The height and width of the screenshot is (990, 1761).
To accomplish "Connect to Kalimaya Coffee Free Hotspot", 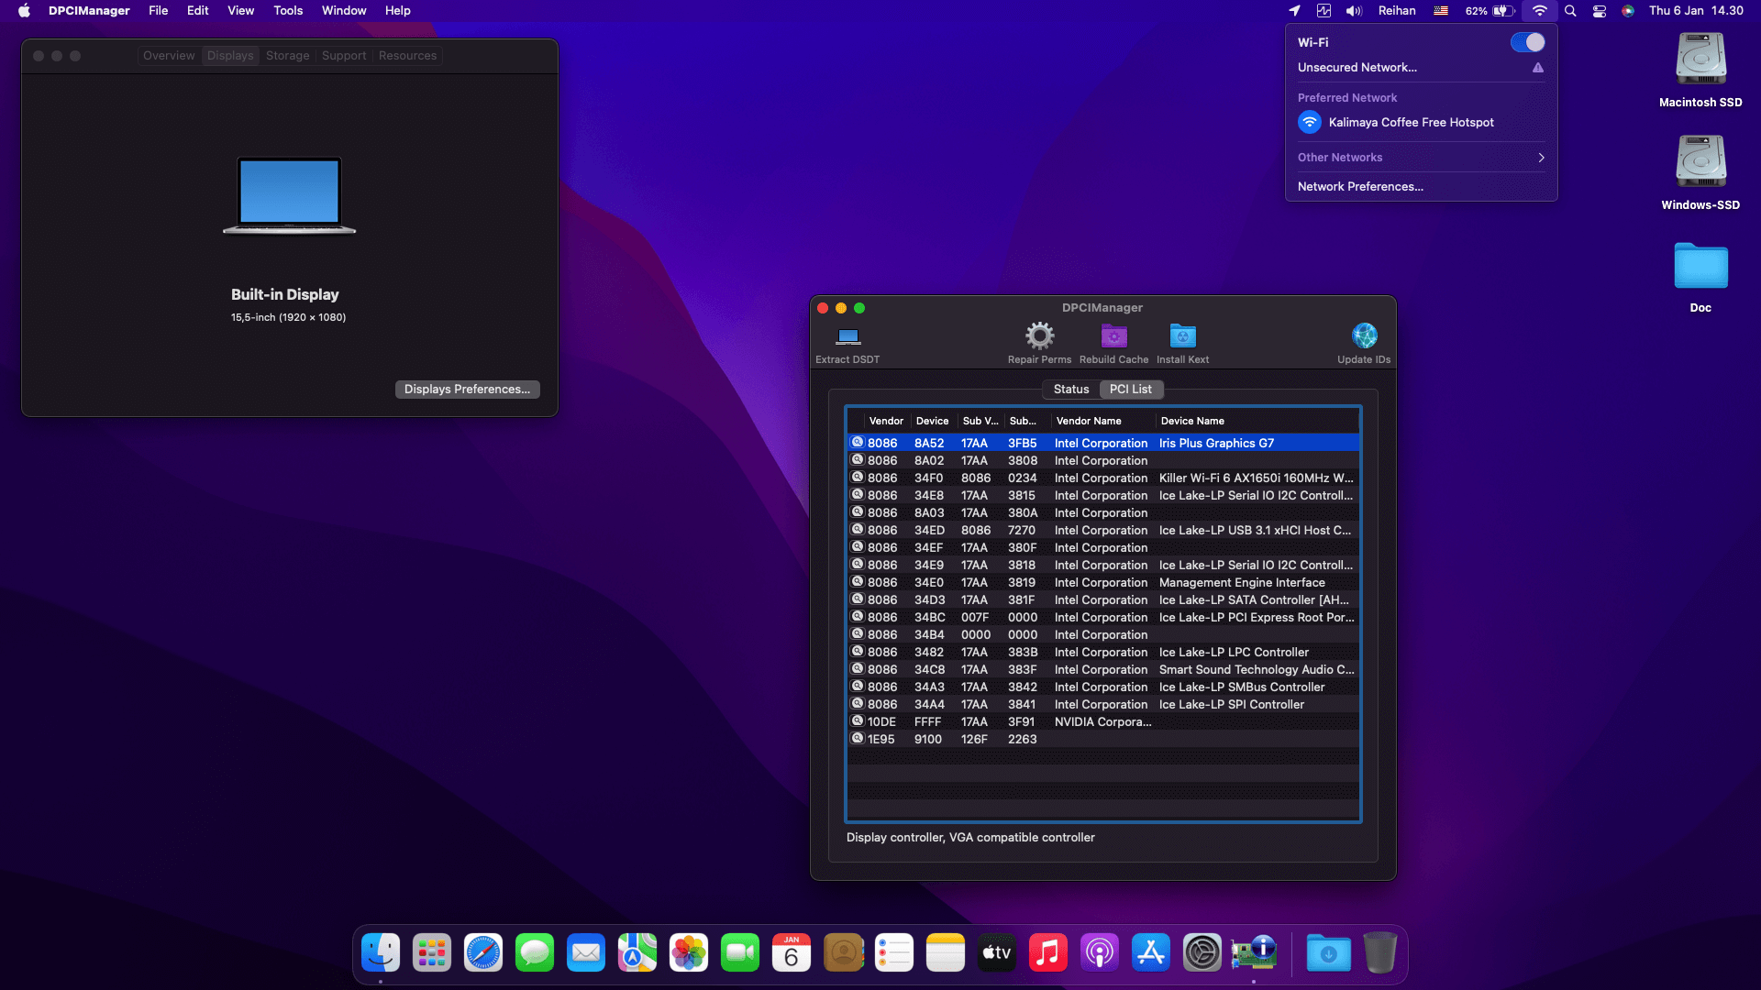I will 1421,122.
